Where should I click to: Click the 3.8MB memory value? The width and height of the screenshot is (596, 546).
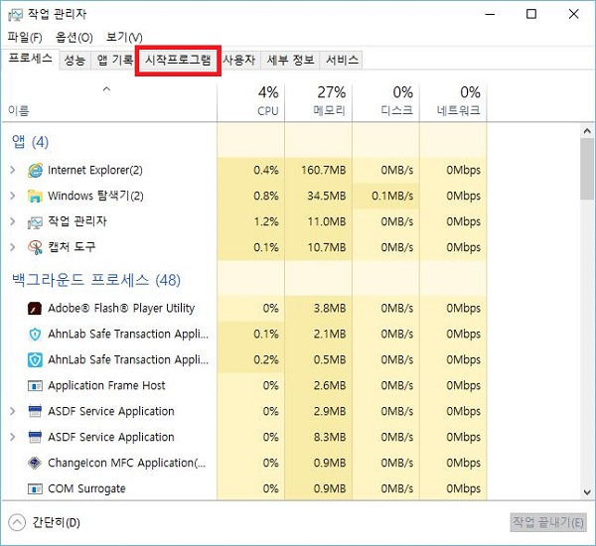330,308
